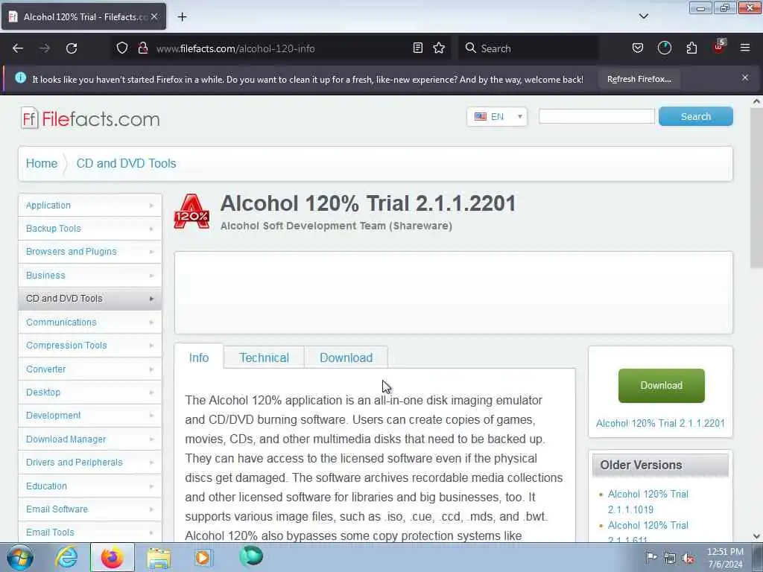763x572 pixels.
Task: Open Alcohol 120% Trial 2.1.1.2201 link
Action: 660,423
